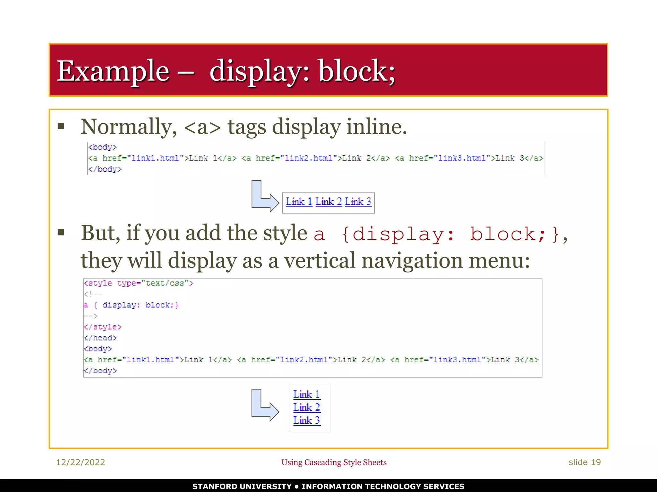Click the bullet text 'Normally, <a> tags display inline.'
This screenshot has width=657, height=492.
[x=244, y=127]
